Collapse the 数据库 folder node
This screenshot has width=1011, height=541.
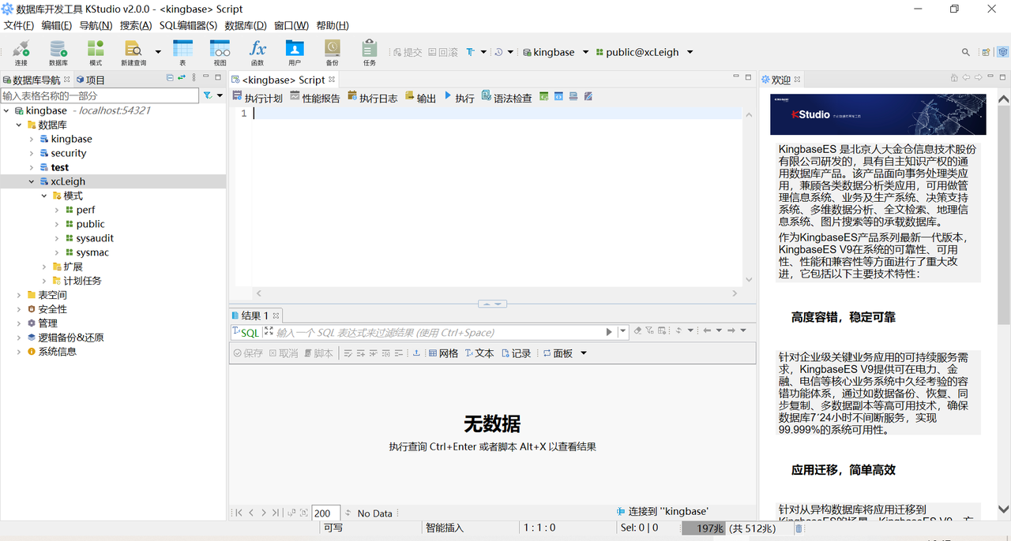[x=19, y=125]
